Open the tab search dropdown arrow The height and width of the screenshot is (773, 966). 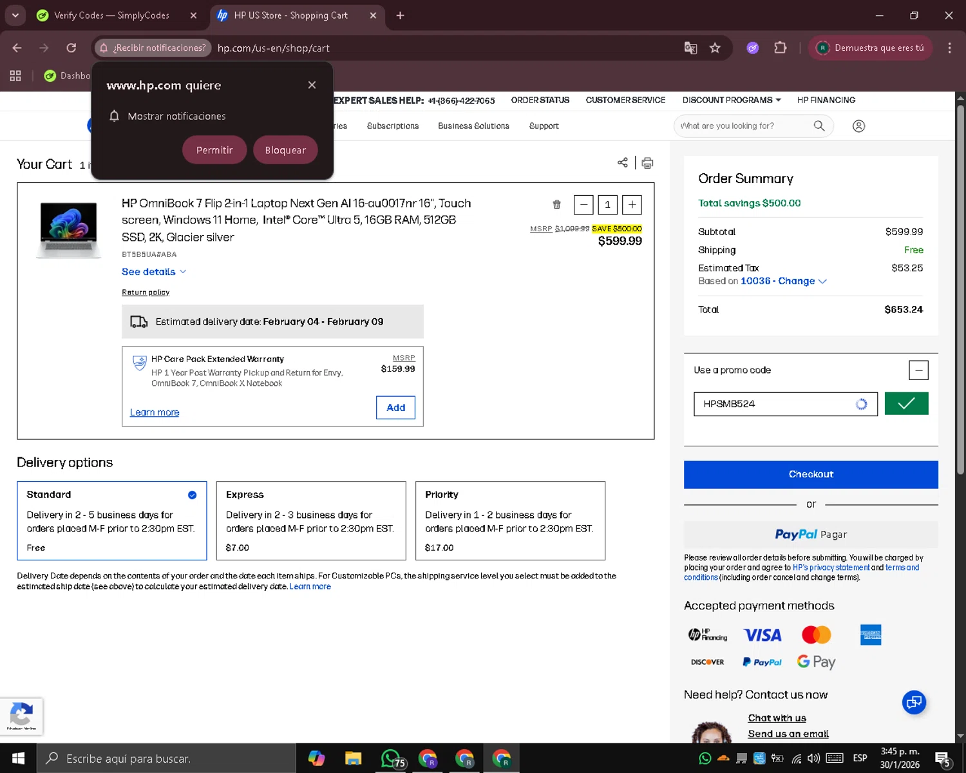point(15,15)
